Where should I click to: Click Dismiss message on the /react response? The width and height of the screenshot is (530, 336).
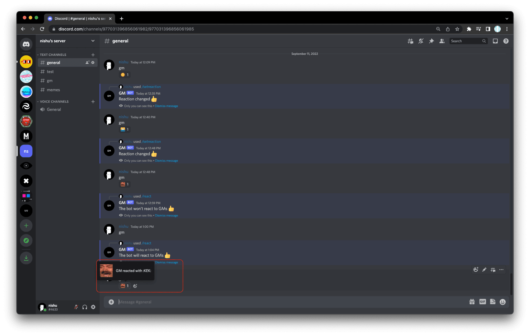coord(167,262)
